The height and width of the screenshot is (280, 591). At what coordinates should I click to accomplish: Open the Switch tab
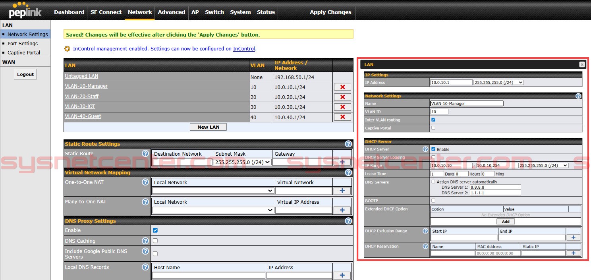(214, 12)
